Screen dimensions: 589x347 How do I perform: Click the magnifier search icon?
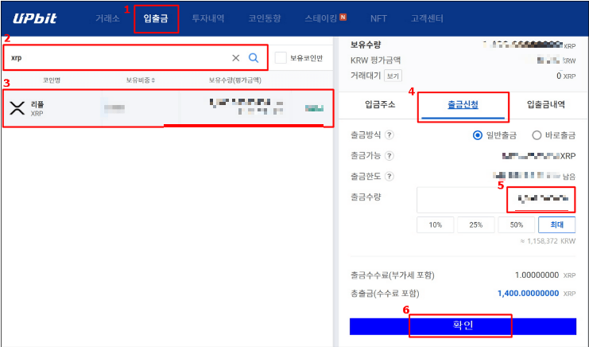tap(254, 58)
